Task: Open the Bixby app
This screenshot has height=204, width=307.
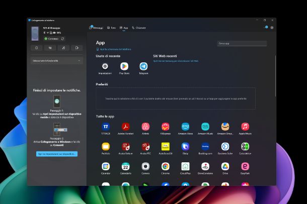Action: pyautogui.click(x=185, y=146)
